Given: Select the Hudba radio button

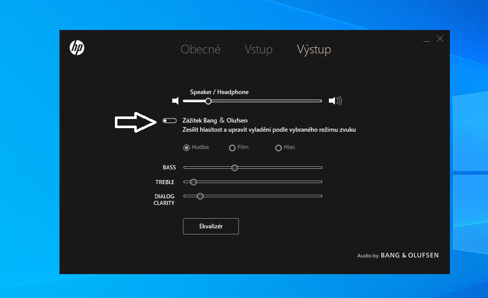Looking at the screenshot, I should coord(187,147).
